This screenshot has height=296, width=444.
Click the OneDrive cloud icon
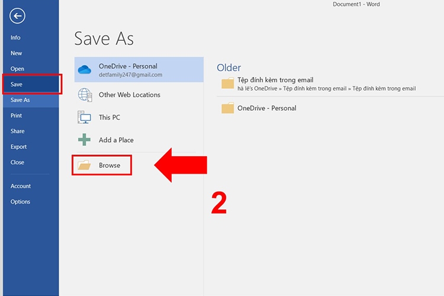85,69
